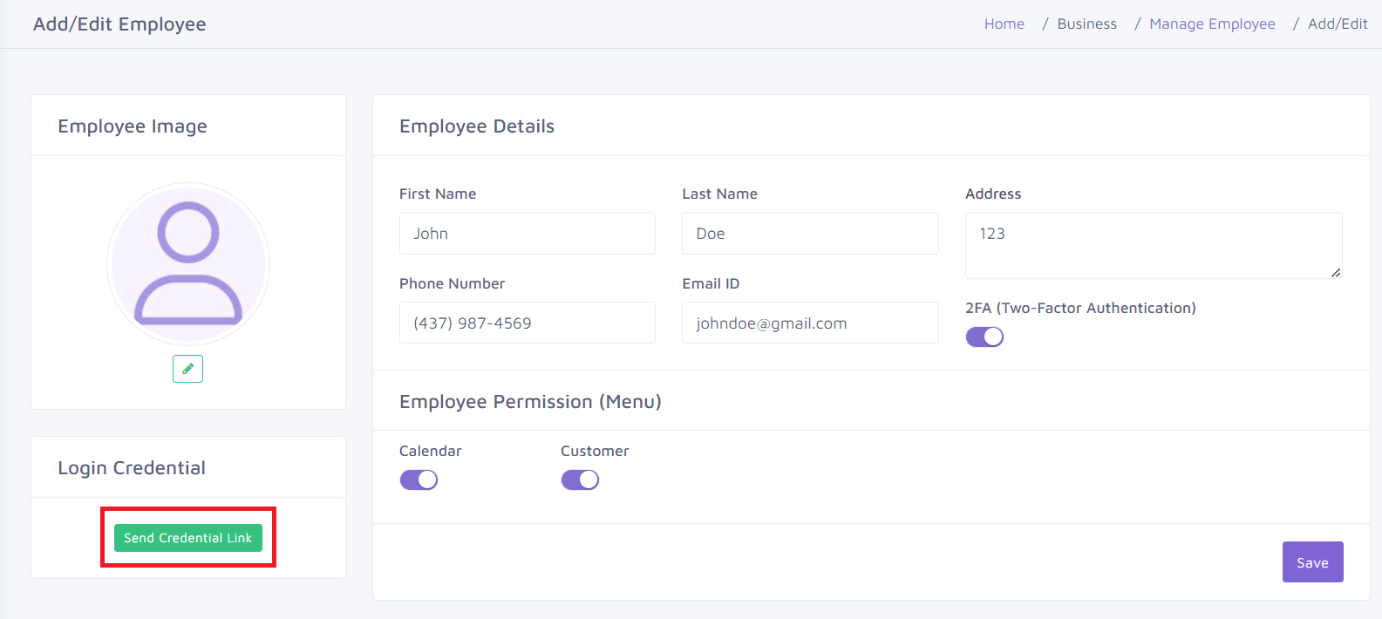Toggle the 2FA Two-Factor Authentication switch
Screen dimensions: 1382x619
[984, 337]
